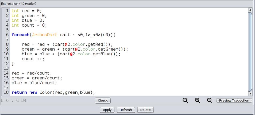Viewport: 255px width, 115px height.
Task: Click the Check button
Action: pos(103,100)
